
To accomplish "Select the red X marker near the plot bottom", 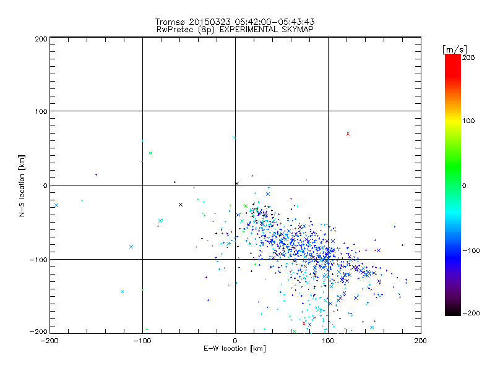I will [304, 323].
